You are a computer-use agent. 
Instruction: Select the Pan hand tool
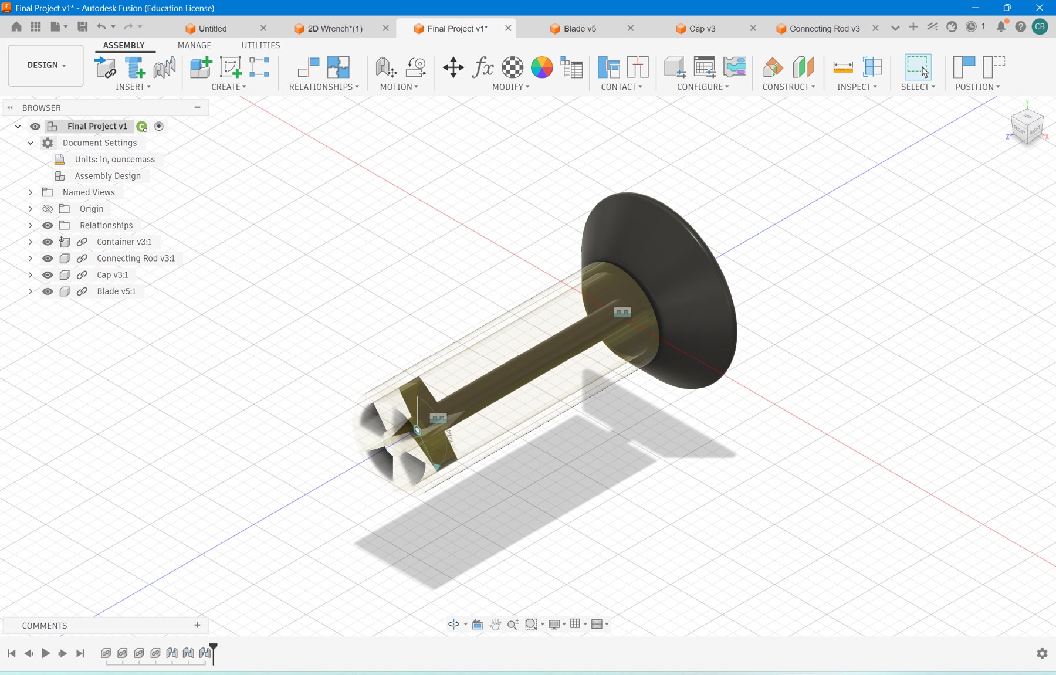(495, 624)
